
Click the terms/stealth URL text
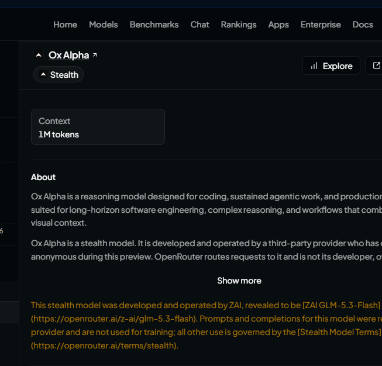click(x=105, y=346)
